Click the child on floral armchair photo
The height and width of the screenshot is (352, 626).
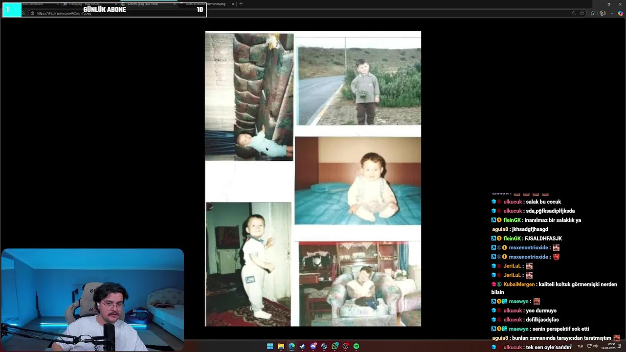click(x=360, y=284)
